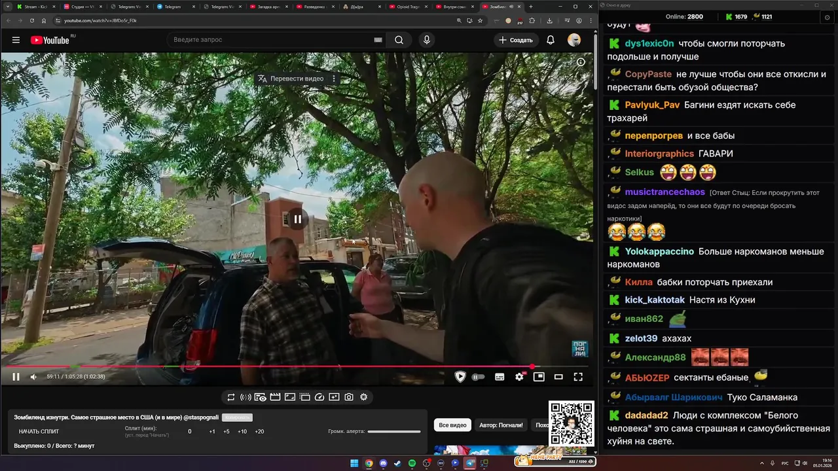Open Windows Start menu
This screenshot has height=471, width=838.
click(x=354, y=463)
